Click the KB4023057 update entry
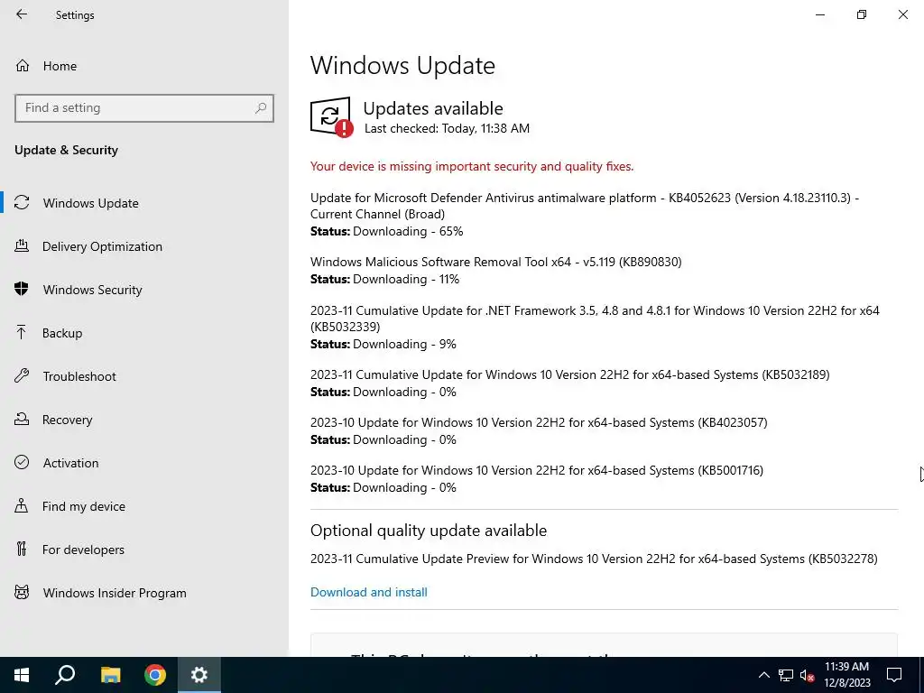This screenshot has width=924, height=693. click(539, 423)
